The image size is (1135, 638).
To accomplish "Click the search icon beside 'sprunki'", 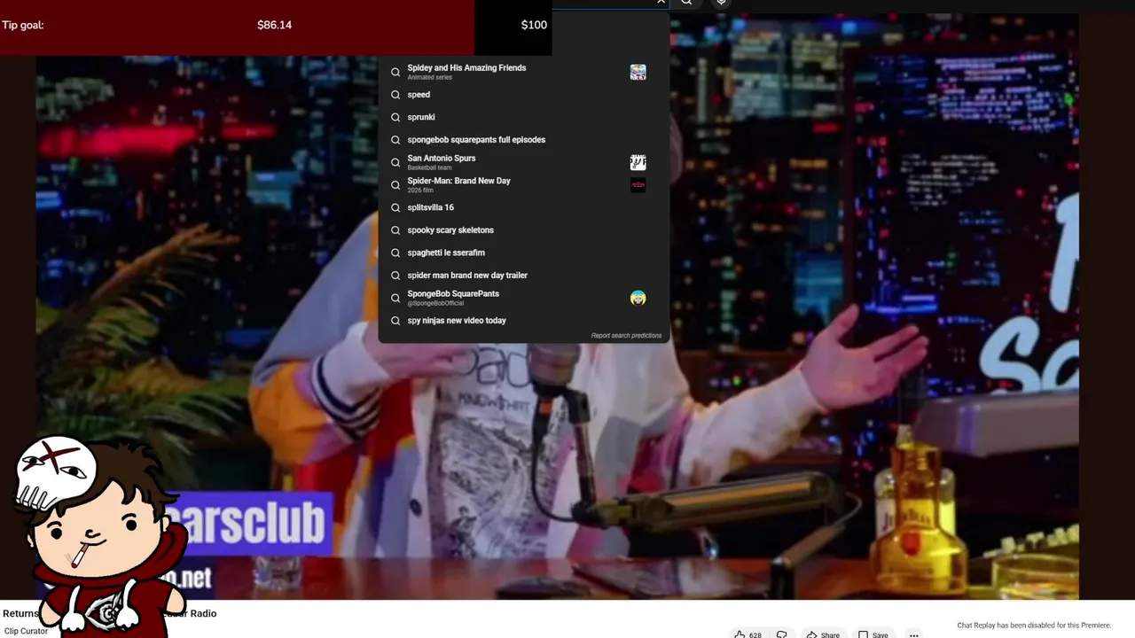I will coord(395,117).
